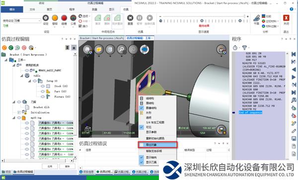Click the orange warning circle icon

coord(55,18)
